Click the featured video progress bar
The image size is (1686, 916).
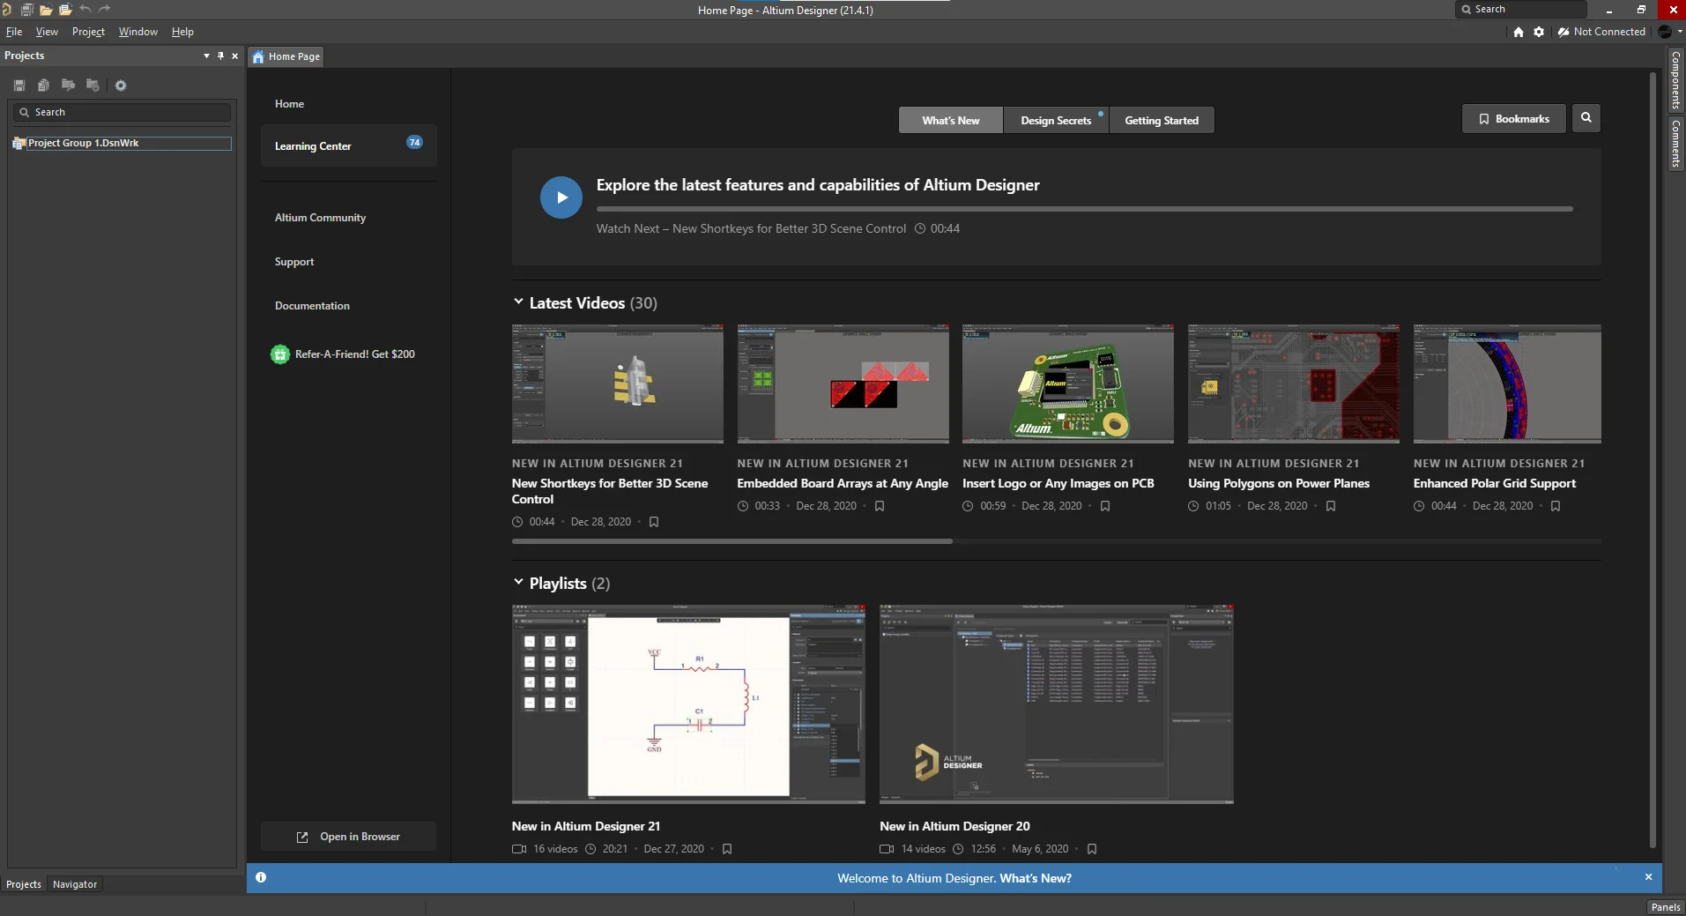(x=1084, y=209)
